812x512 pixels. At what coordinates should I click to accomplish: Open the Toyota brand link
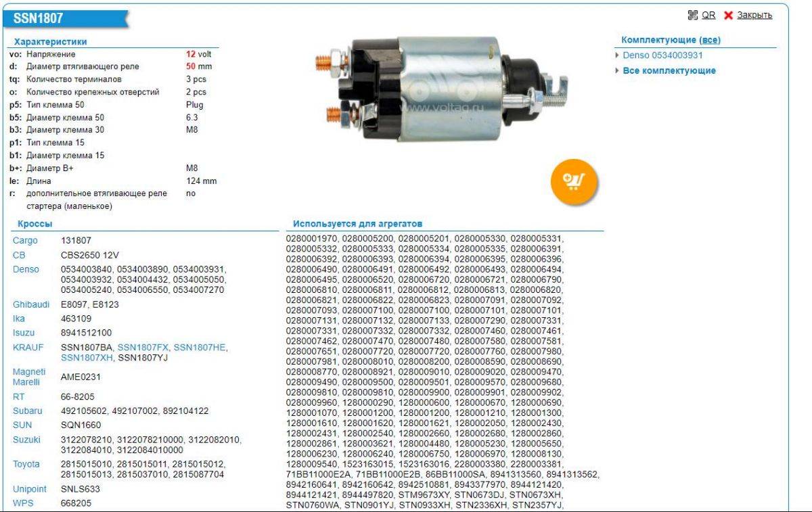point(26,464)
